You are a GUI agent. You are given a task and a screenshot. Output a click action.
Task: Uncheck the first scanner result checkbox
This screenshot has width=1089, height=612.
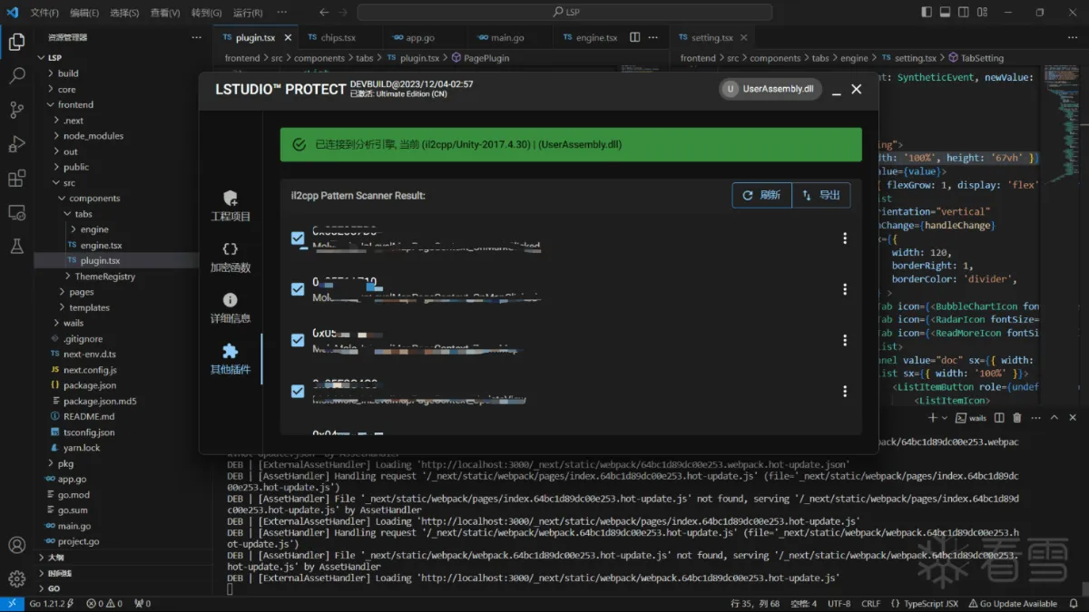(298, 238)
